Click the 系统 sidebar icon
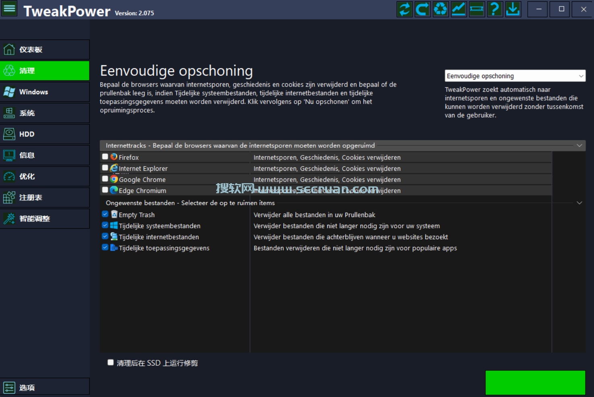 click(x=9, y=113)
